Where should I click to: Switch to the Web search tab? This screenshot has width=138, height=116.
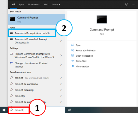(46, 4)
